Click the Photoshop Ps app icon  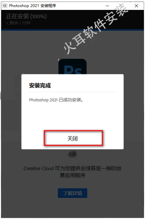(72, 67)
